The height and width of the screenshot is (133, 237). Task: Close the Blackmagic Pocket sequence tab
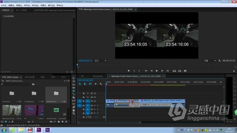pos(109,76)
